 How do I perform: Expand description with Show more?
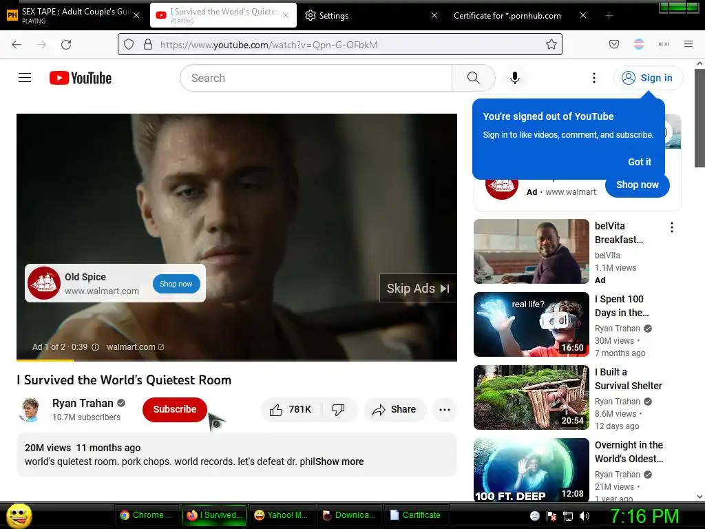click(339, 461)
